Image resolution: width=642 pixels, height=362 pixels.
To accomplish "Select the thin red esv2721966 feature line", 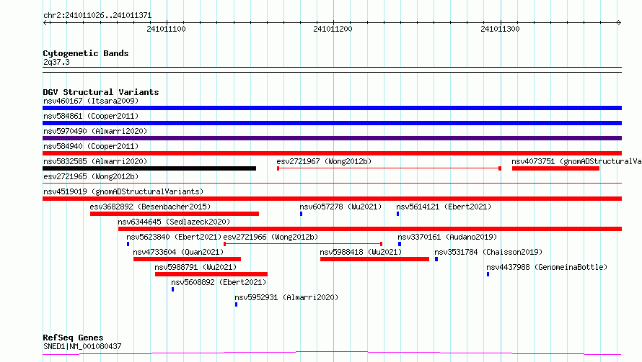I will point(303,244).
